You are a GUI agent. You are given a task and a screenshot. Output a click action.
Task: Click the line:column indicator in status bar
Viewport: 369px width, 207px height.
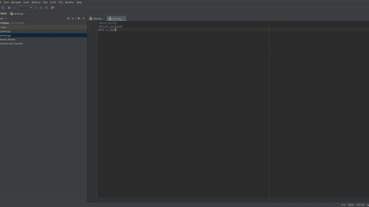pos(344,205)
